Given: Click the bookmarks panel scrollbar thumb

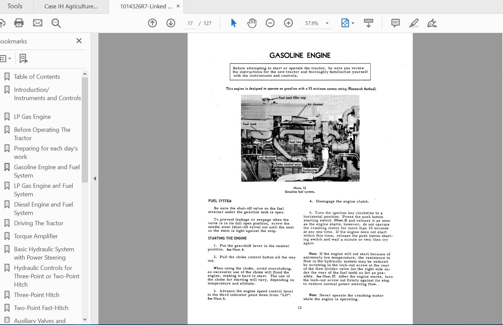Looking at the screenshot, I should 85,130.
